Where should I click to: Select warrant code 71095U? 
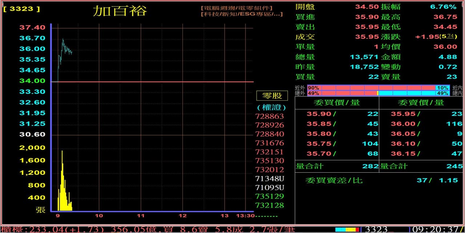(269, 188)
